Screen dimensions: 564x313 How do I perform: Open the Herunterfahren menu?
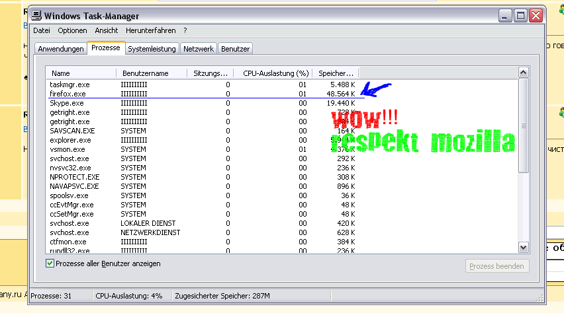point(152,30)
